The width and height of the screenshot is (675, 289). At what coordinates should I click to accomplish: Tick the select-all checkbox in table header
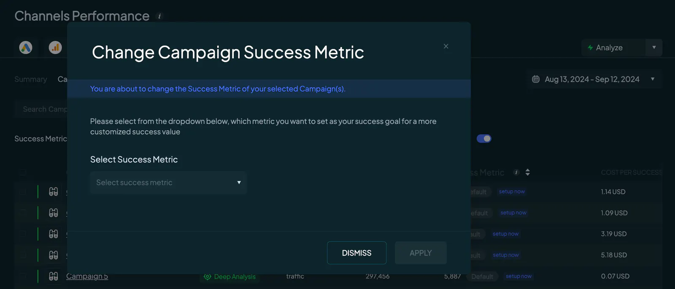23,172
